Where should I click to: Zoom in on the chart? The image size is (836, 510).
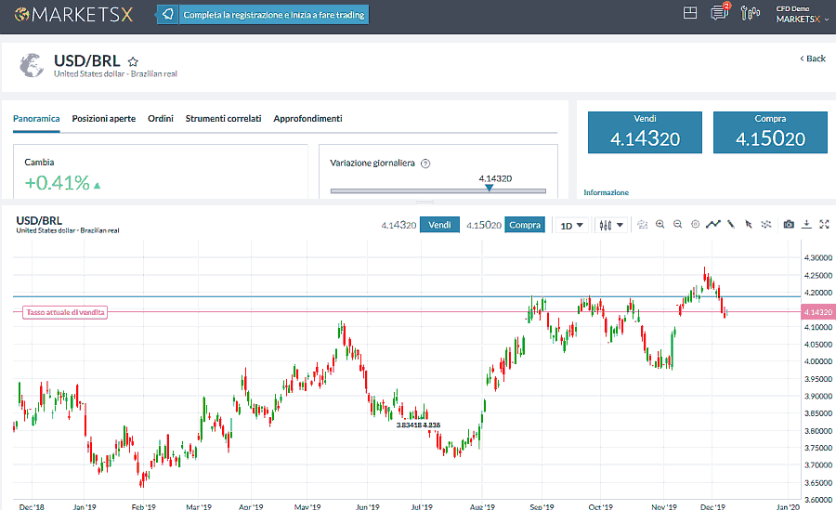(x=660, y=225)
